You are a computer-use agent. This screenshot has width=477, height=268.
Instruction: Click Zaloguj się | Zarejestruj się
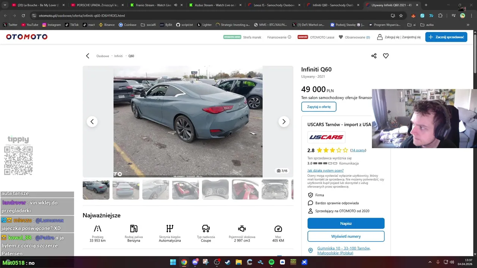[399, 37]
